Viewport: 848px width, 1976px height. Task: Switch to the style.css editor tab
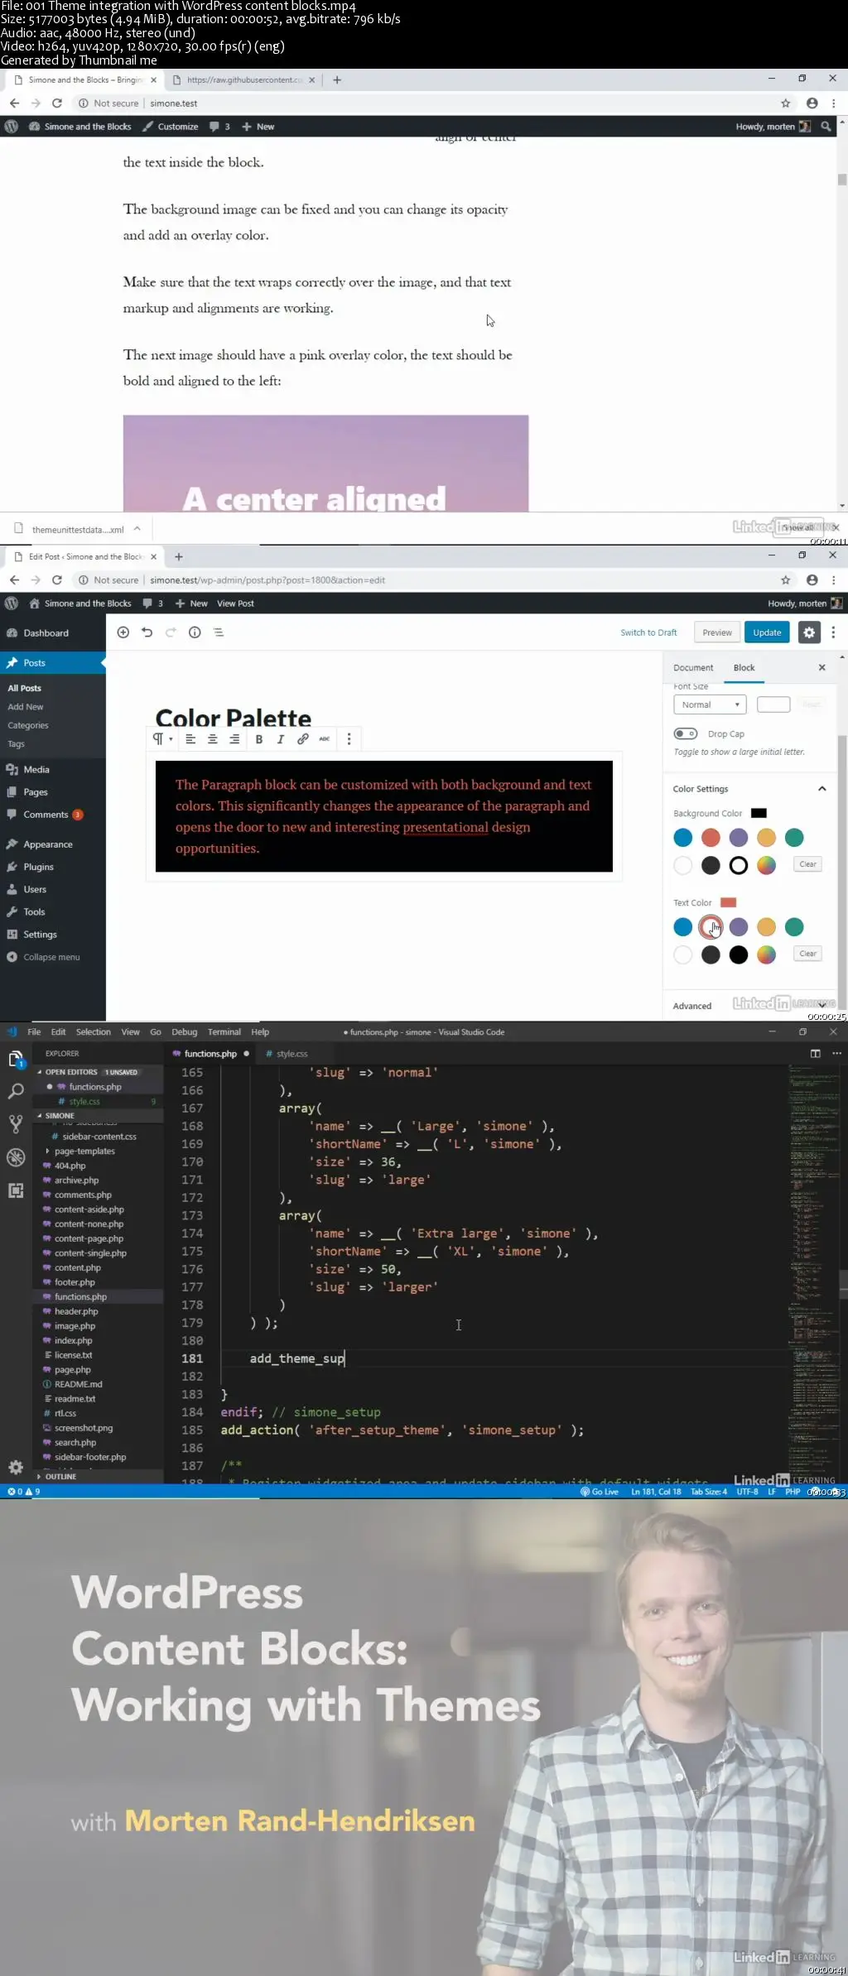(x=291, y=1054)
